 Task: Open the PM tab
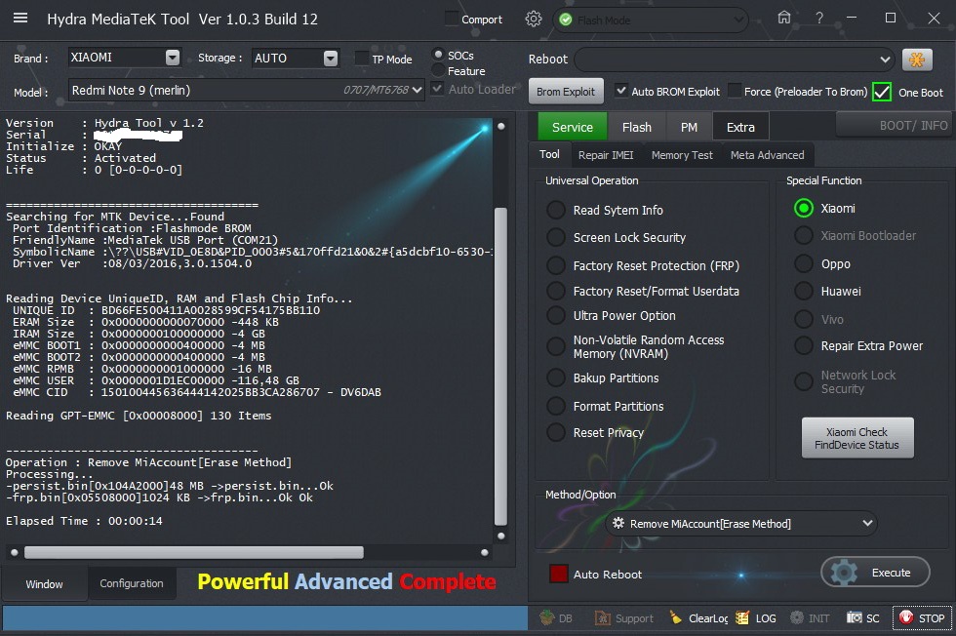689,127
